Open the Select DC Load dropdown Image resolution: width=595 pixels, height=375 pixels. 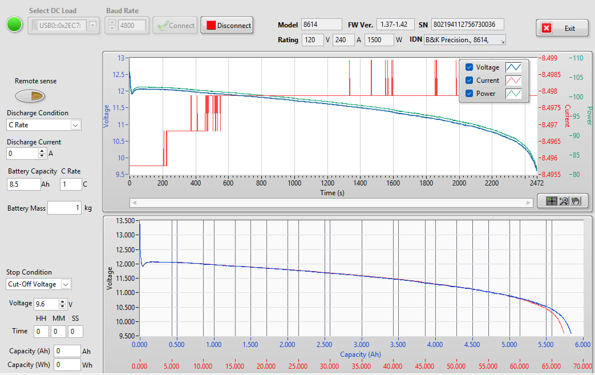pyautogui.click(x=93, y=25)
